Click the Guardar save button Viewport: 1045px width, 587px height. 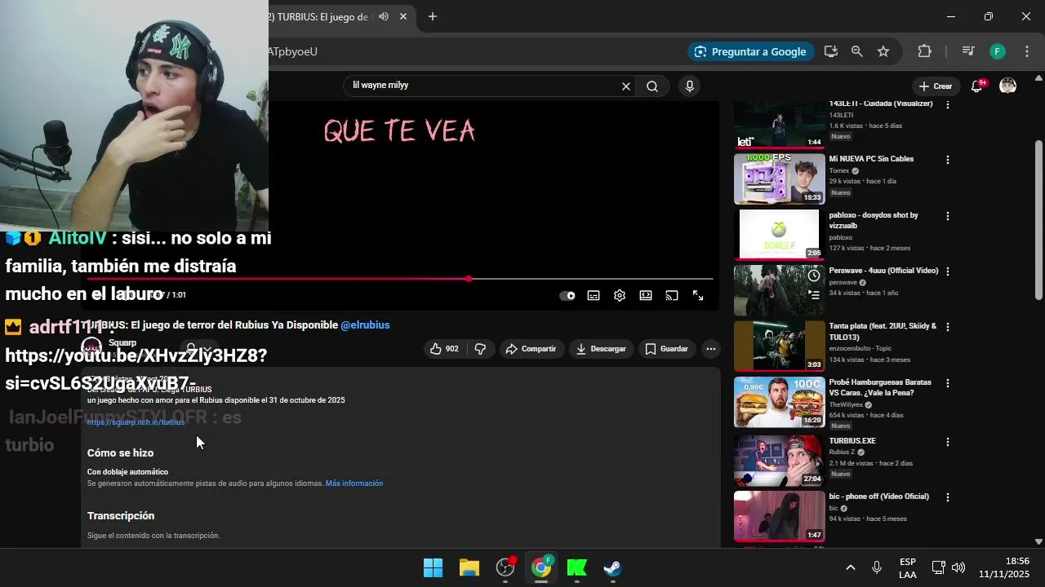666,349
